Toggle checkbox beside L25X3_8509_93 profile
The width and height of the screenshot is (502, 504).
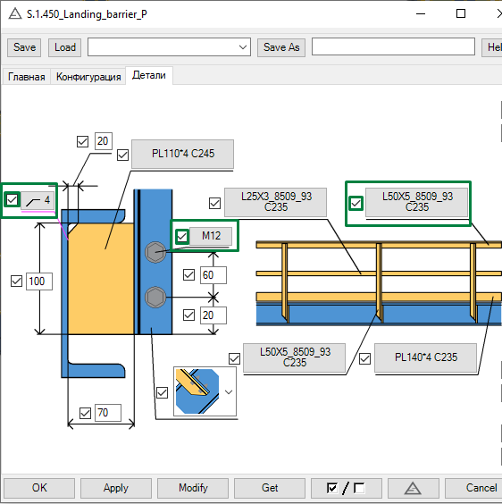(x=214, y=203)
